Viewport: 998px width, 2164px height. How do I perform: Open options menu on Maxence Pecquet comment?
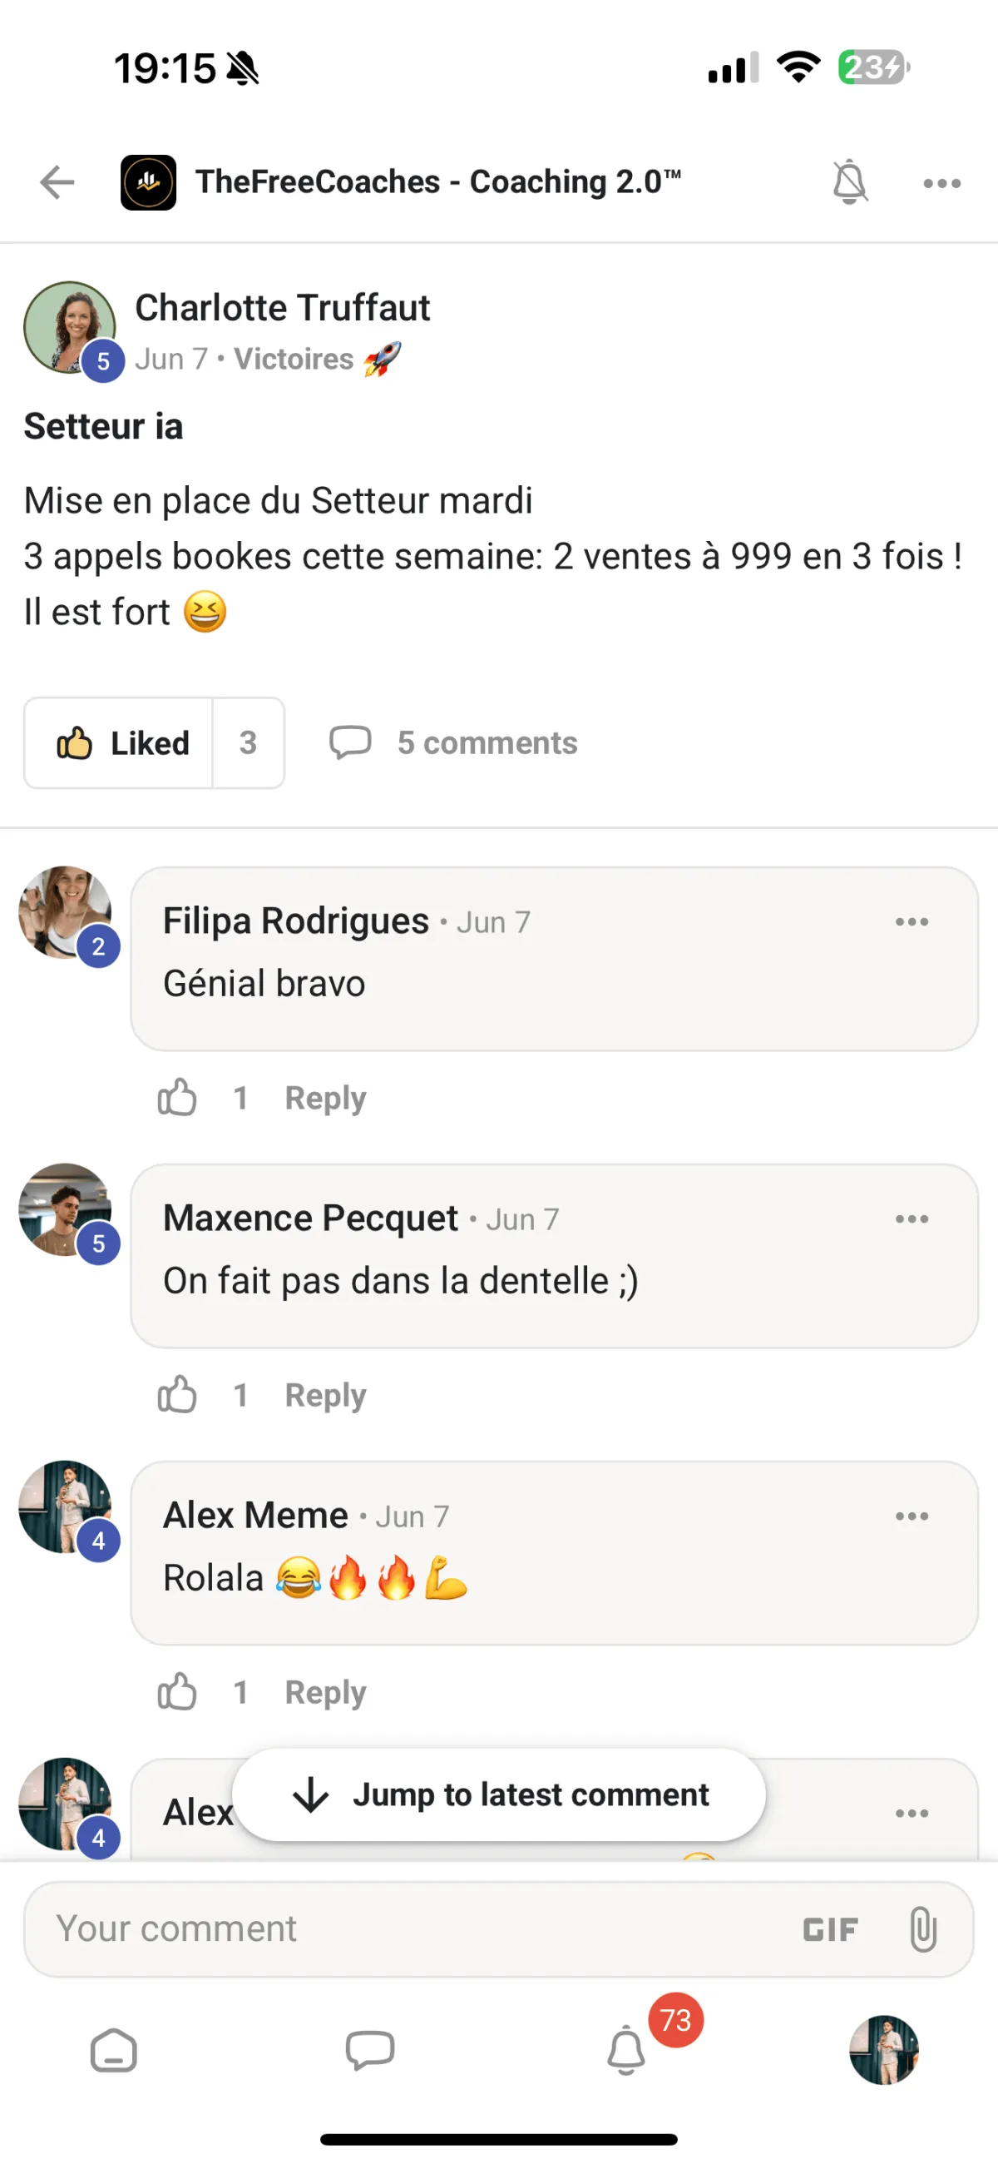coord(912,1219)
